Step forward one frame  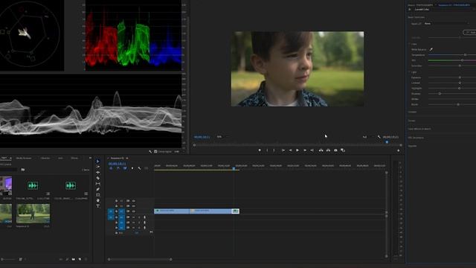[305, 150]
